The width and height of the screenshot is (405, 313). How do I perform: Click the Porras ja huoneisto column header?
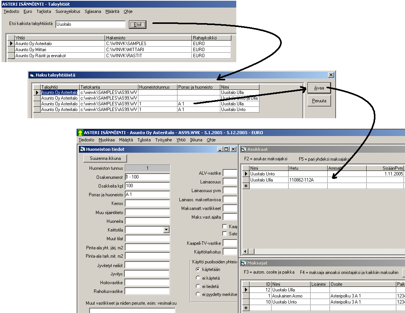point(198,87)
